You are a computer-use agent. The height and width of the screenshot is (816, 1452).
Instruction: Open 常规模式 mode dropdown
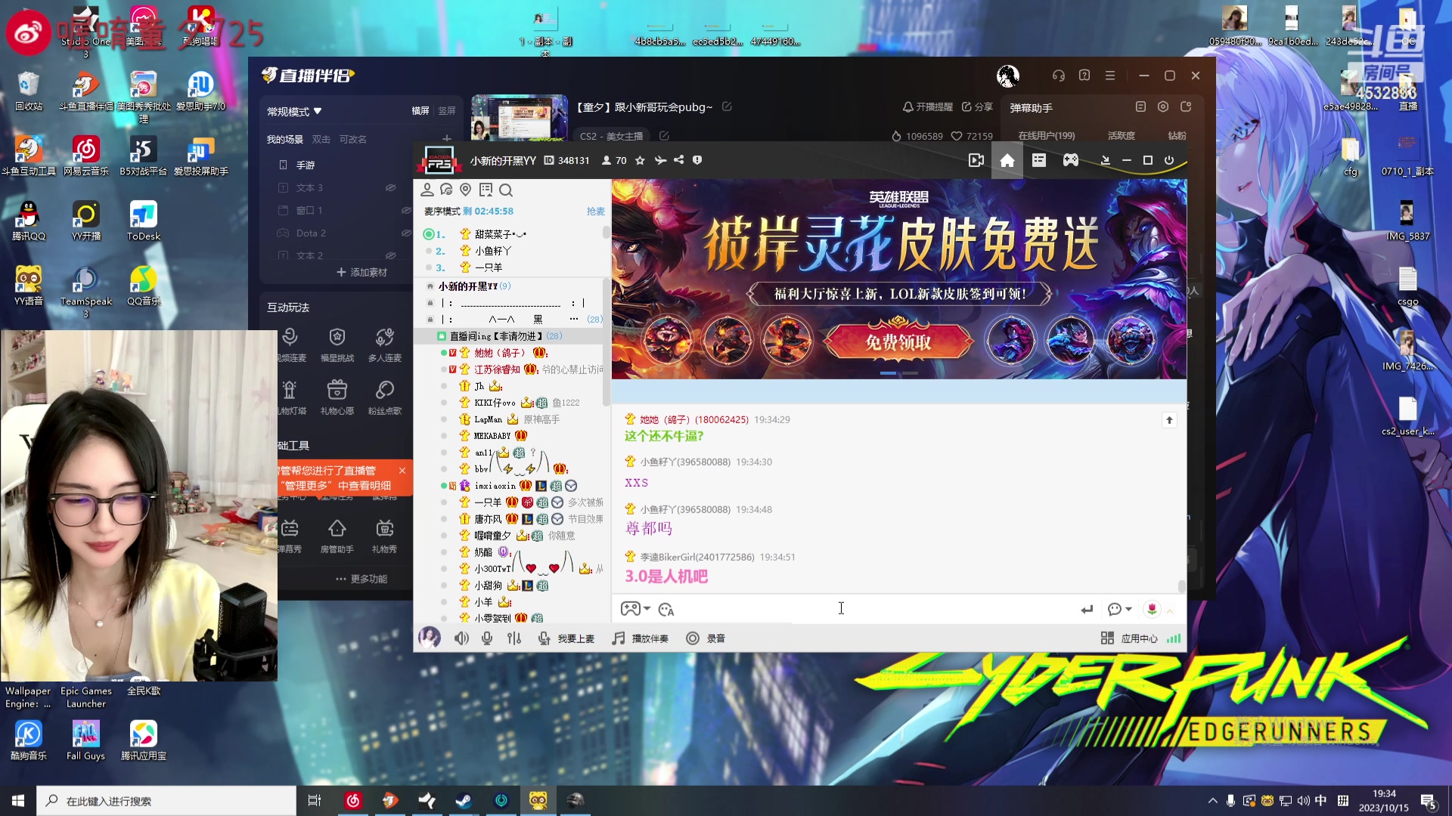(x=294, y=111)
